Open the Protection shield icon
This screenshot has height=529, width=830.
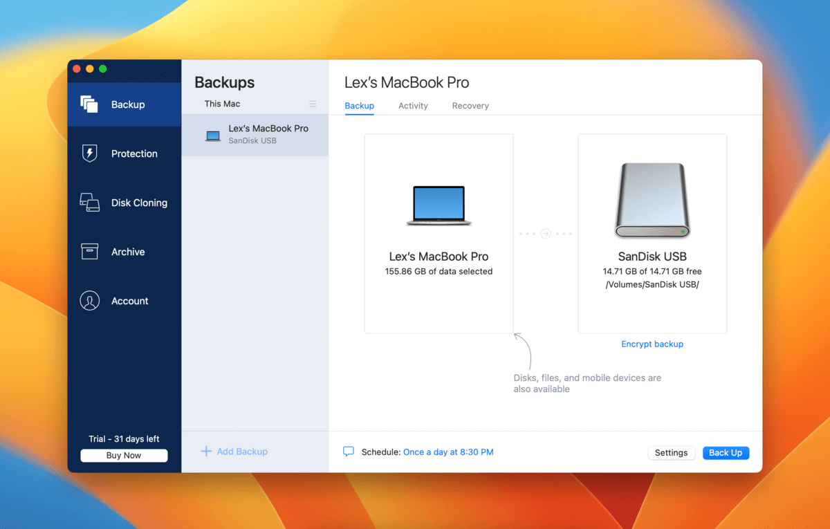pos(89,154)
